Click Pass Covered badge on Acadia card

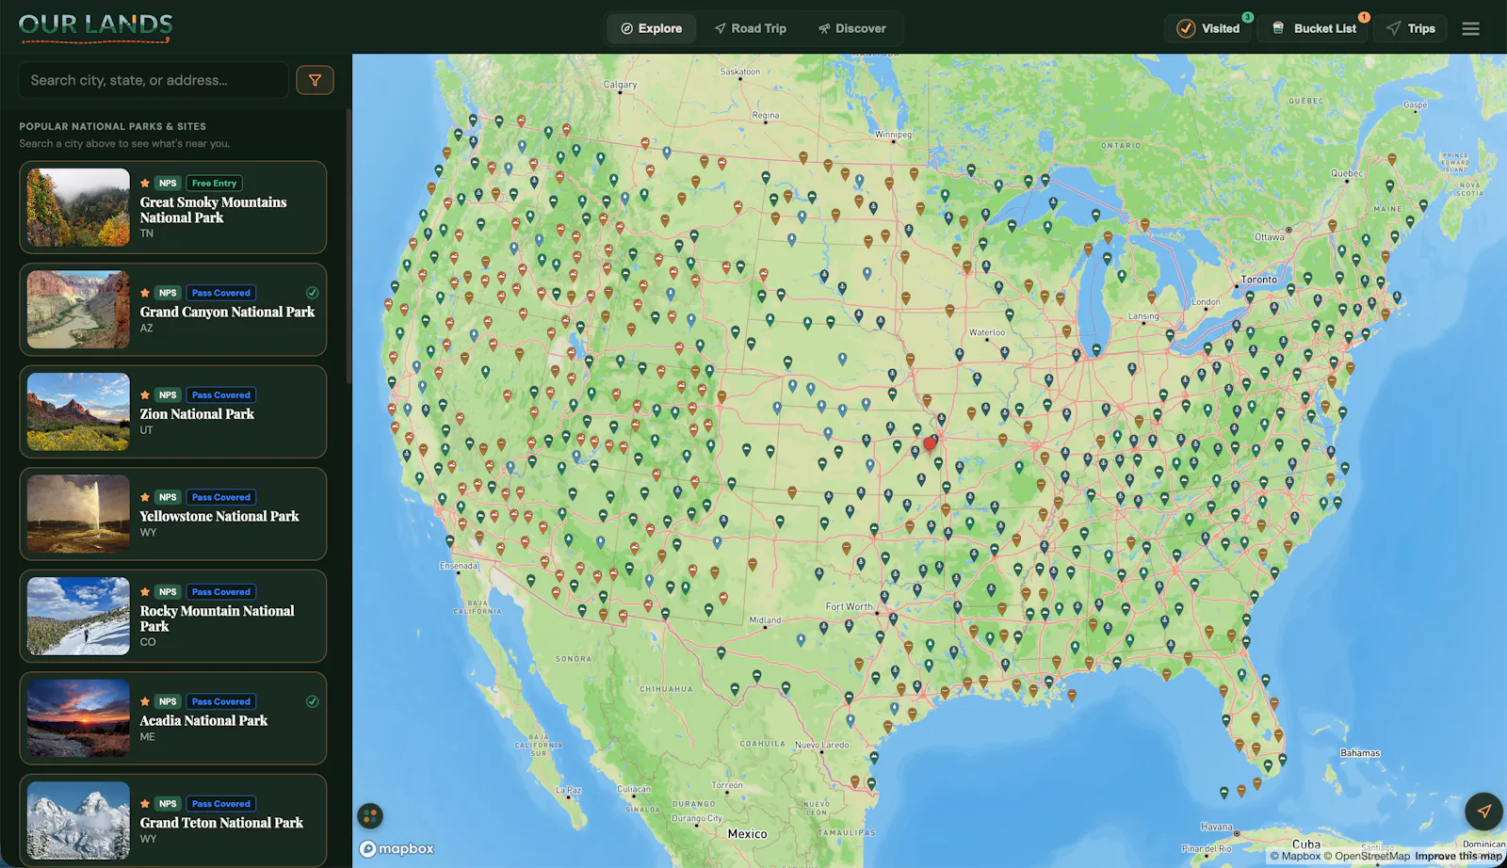[221, 701]
